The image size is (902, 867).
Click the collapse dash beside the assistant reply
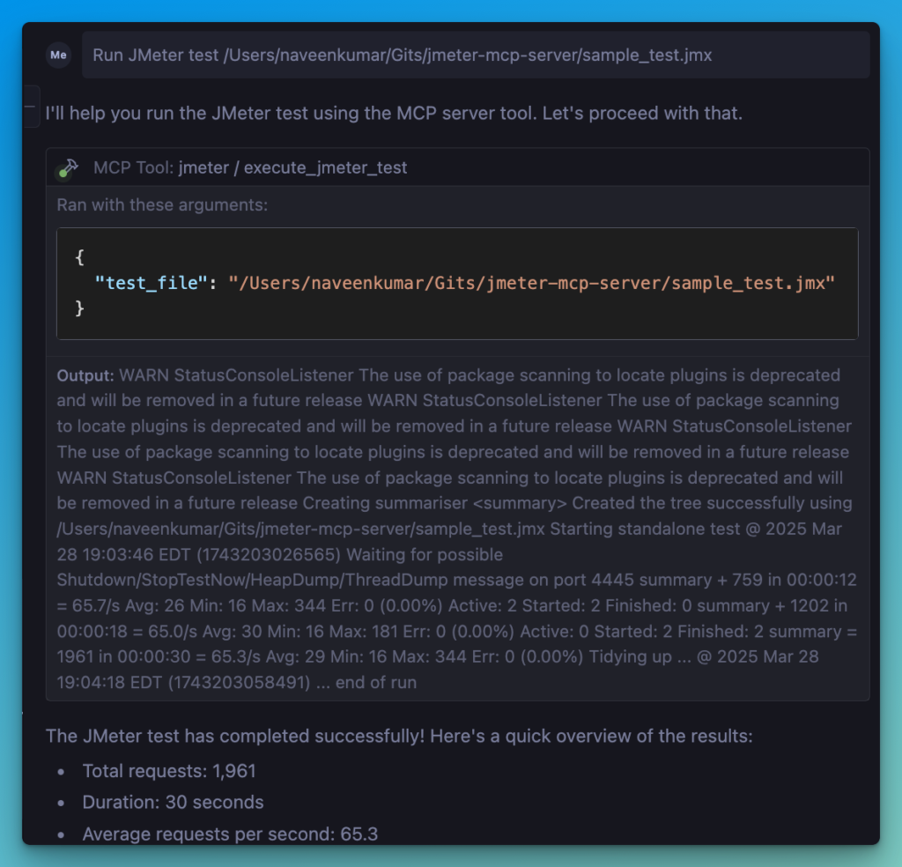[30, 106]
